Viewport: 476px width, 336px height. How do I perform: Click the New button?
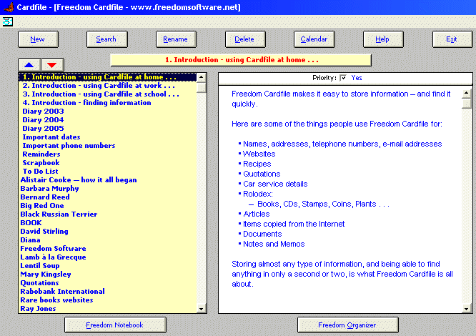pos(38,39)
